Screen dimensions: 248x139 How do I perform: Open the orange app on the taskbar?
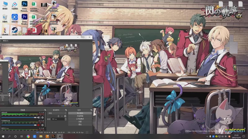[47, 137]
